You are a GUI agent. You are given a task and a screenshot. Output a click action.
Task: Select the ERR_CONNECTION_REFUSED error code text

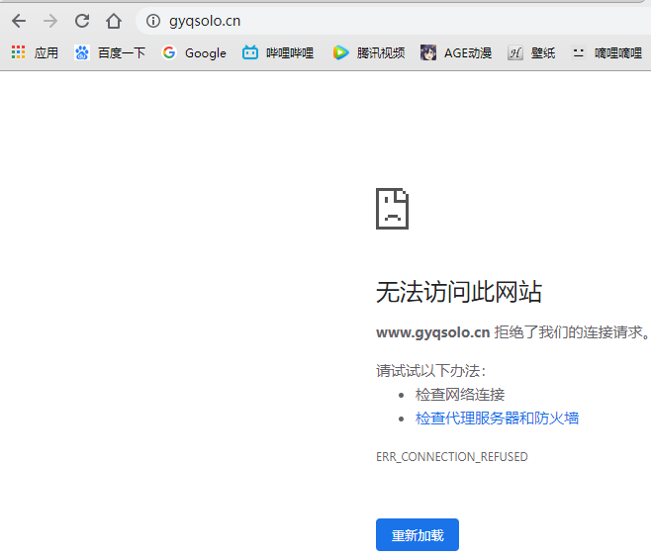pyautogui.click(x=452, y=457)
